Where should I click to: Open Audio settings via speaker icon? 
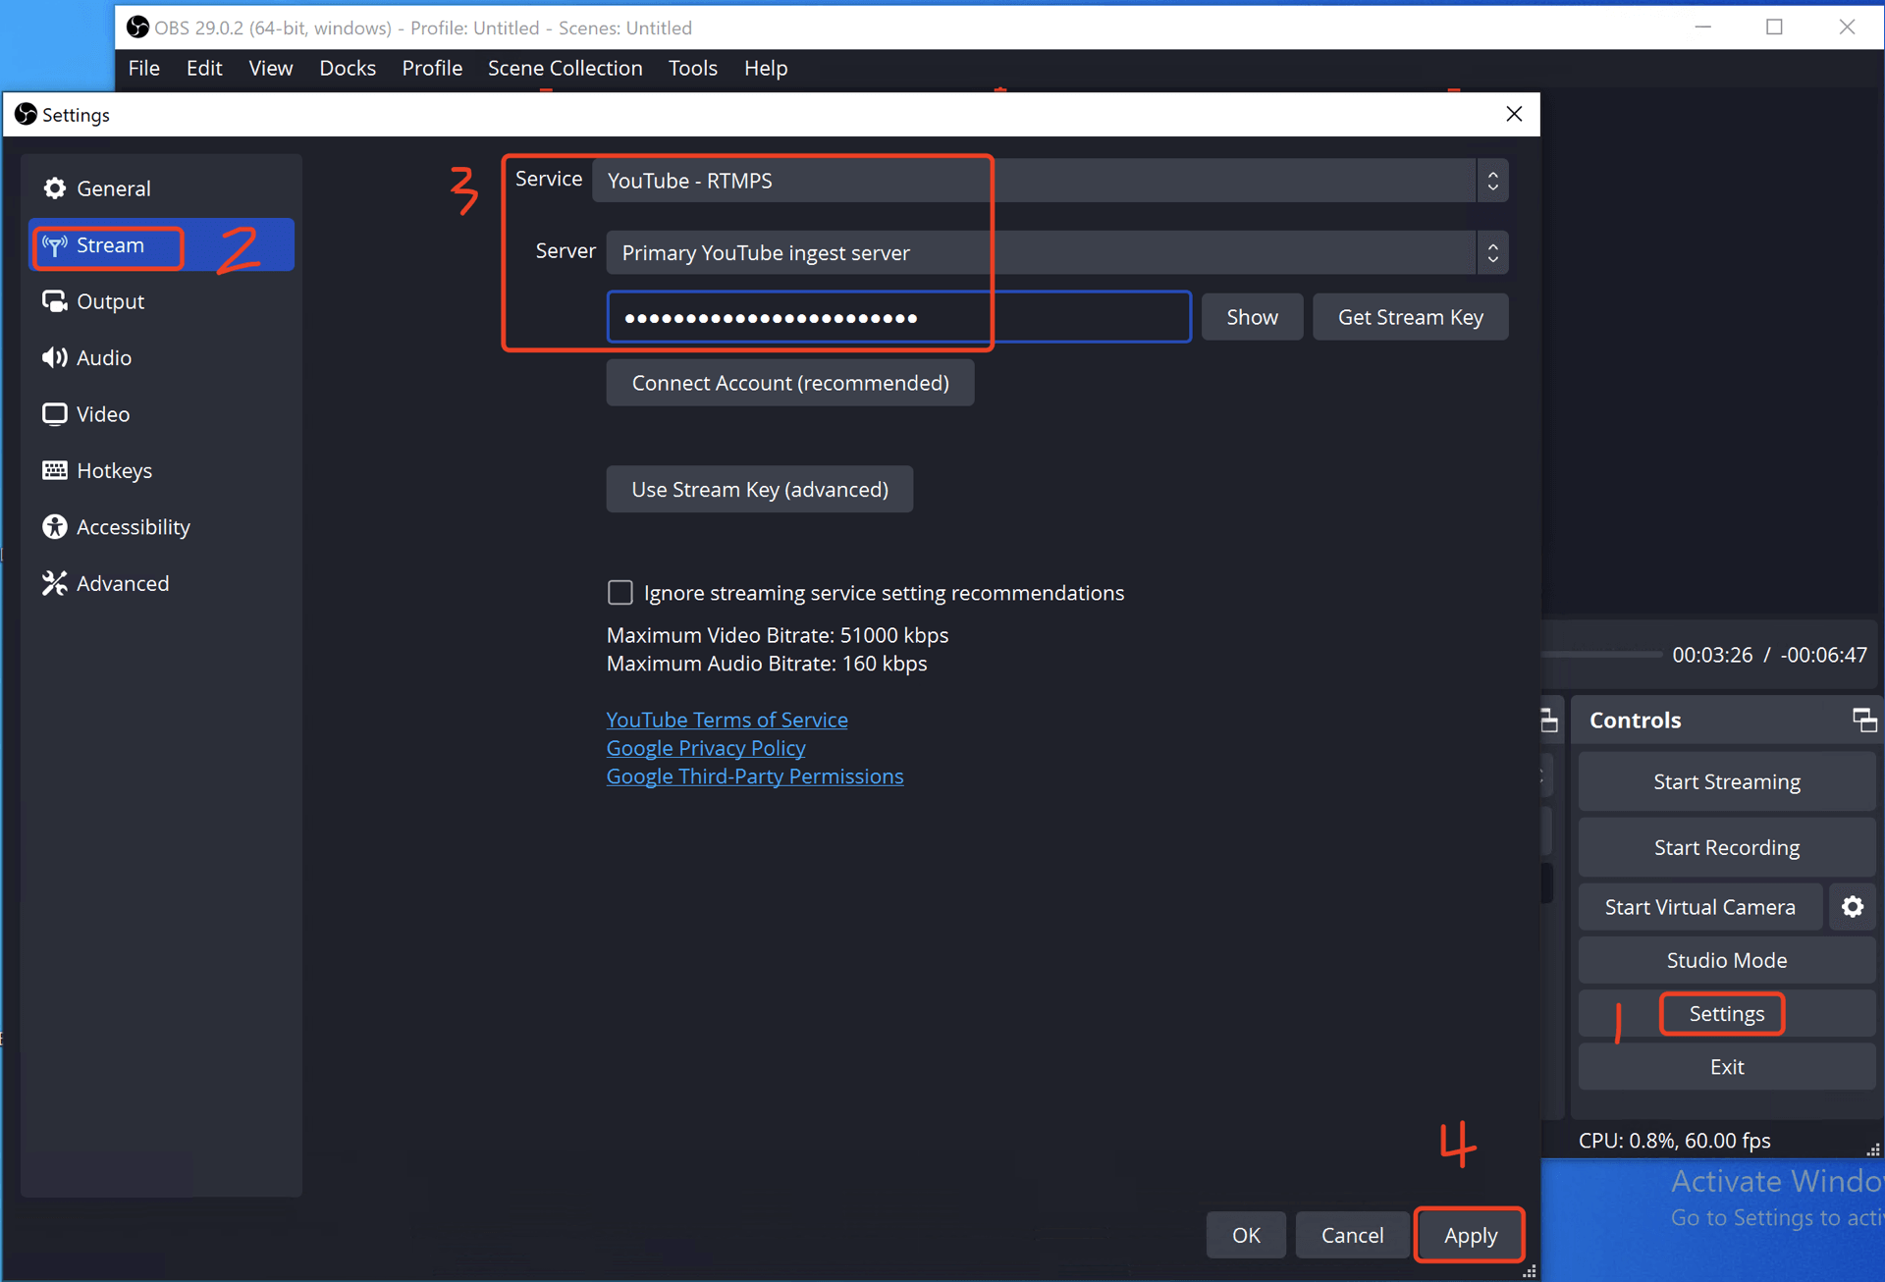point(55,357)
